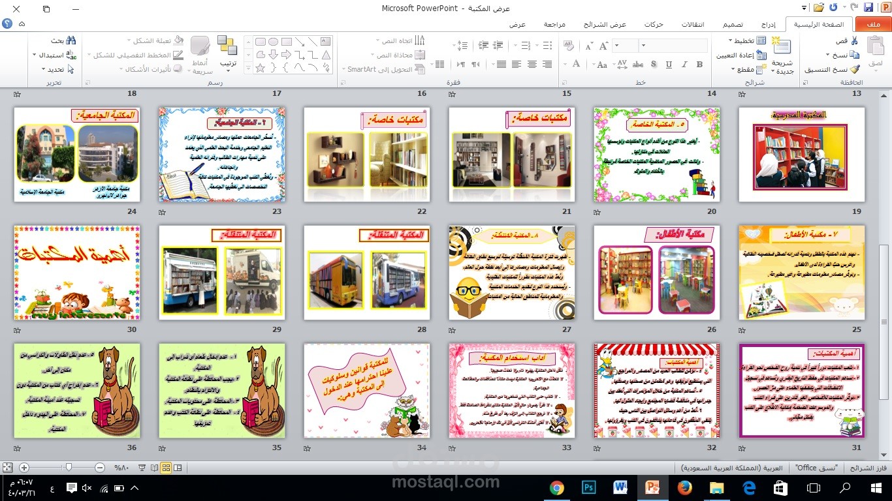Viewport: 892px width, 501px height.
Task: Toggle Text Shadow formatting
Action: point(653,64)
